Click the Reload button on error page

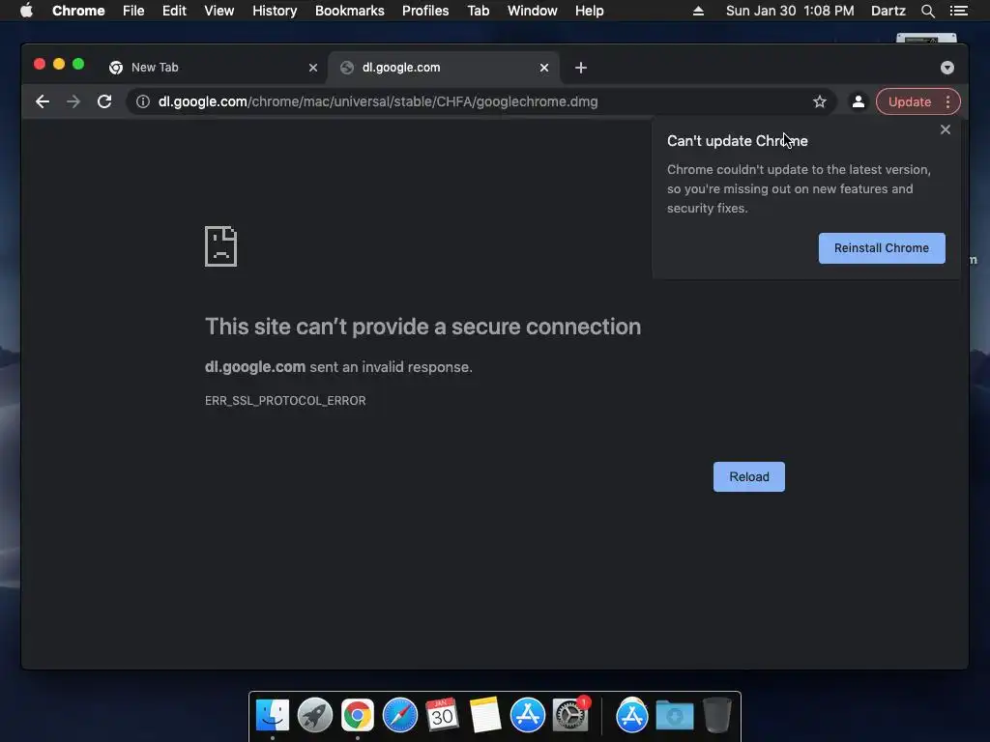(749, 476)
